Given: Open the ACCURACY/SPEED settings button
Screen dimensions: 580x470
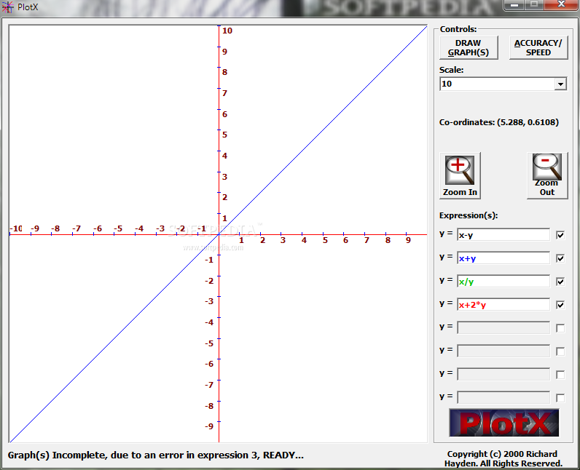Looking at the screenshot, I should point(538,47).
